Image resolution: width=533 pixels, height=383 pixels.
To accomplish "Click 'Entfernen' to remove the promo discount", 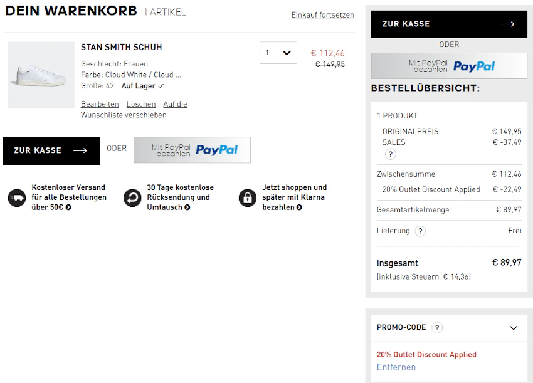I will coord(396,367).
